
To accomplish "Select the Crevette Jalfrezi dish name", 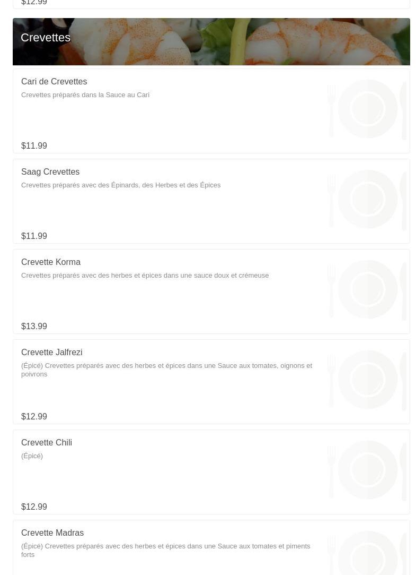I will (x=51, y=353).
